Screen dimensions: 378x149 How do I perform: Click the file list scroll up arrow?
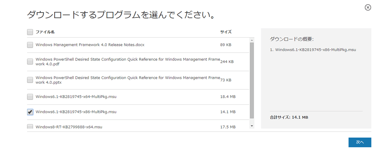pyautogui.click(x=252, y=40)
